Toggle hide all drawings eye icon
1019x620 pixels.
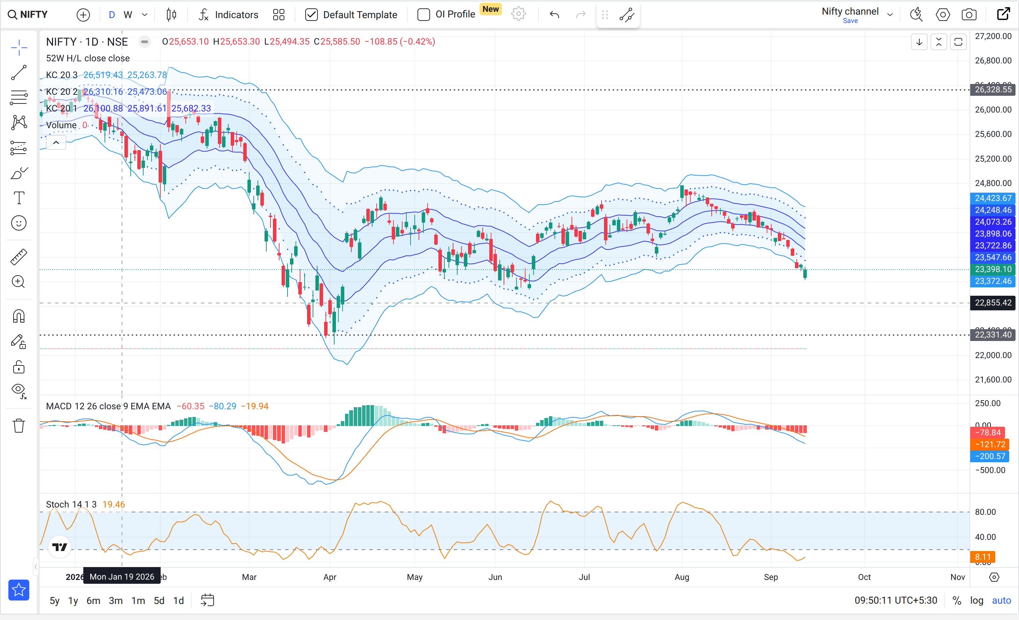click(18, 390)
